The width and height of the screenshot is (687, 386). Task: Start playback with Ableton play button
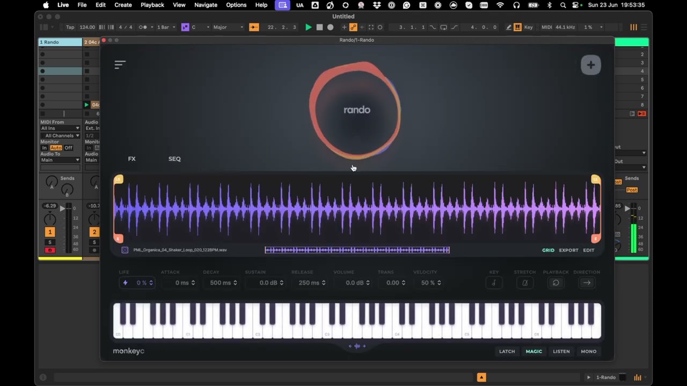click(308, 27)
